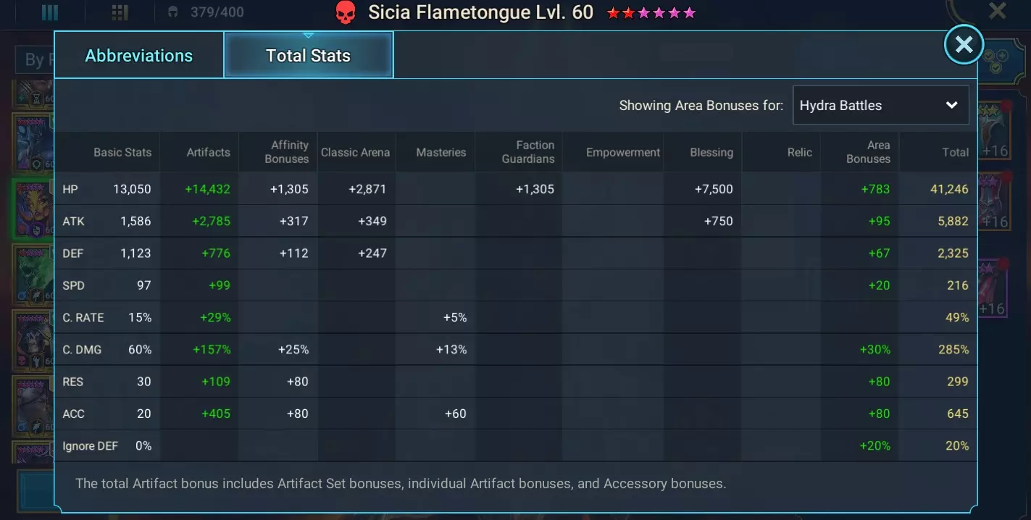Close the stats popup with round X
1031x520 pixels.
click(964, 45)
